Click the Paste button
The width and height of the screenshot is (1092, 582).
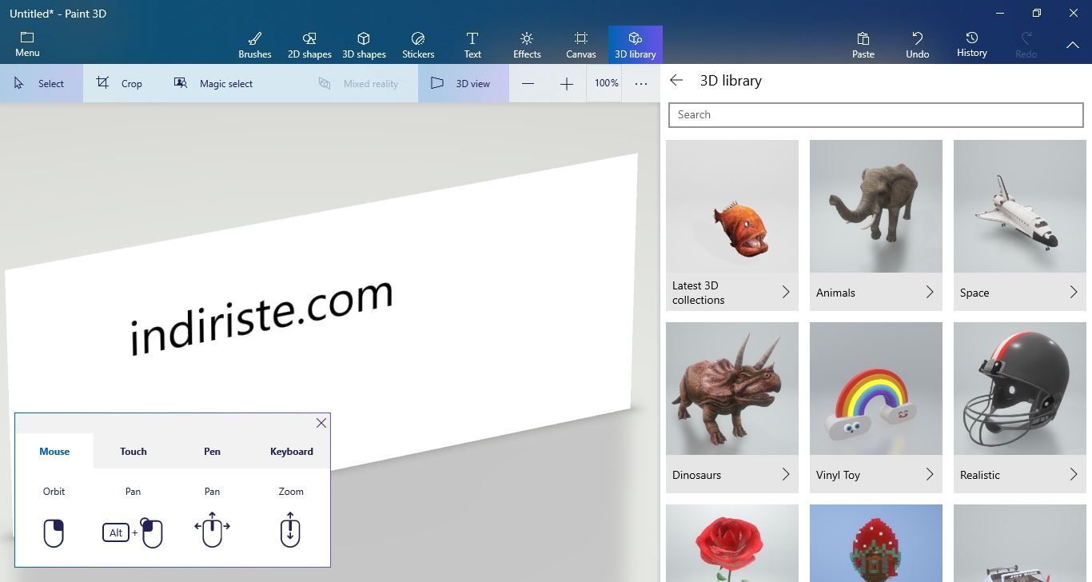click(863, 45)
